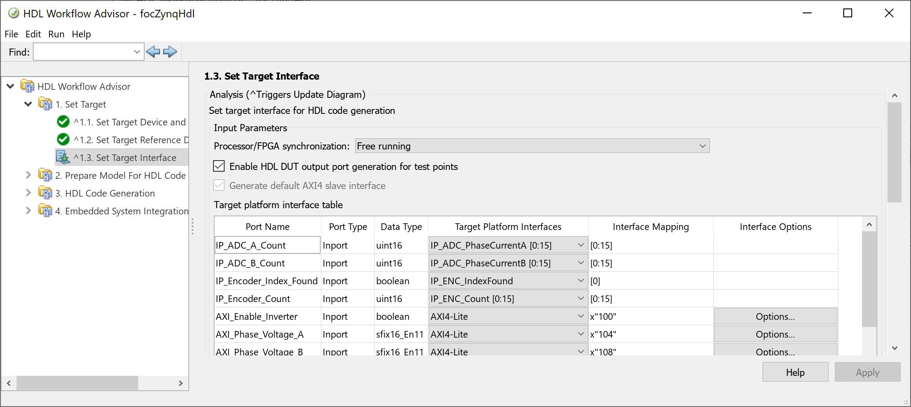Screen dimensions: 911x407
Task: Open the Run menu
Action: click(x=56, y=34)
